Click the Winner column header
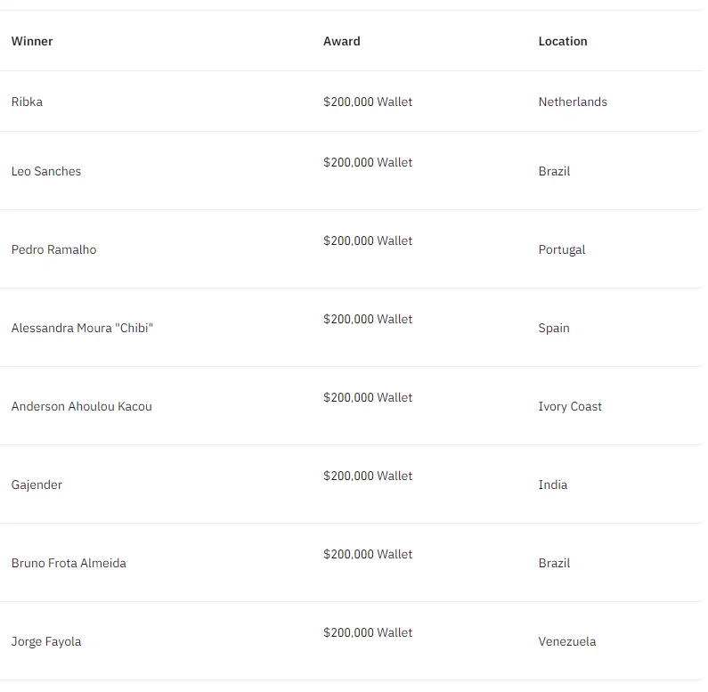The width and height of the screenshot is (708, 692). (x=32, y=41)
